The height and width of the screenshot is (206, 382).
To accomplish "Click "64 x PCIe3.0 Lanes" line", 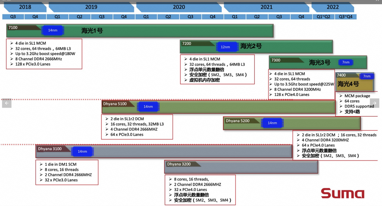I will (x=127, y=134).
